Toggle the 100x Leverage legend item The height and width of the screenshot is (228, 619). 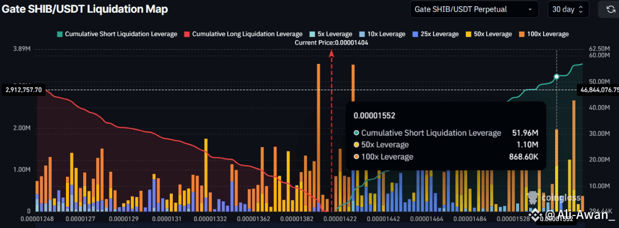[x=543, y=34]
